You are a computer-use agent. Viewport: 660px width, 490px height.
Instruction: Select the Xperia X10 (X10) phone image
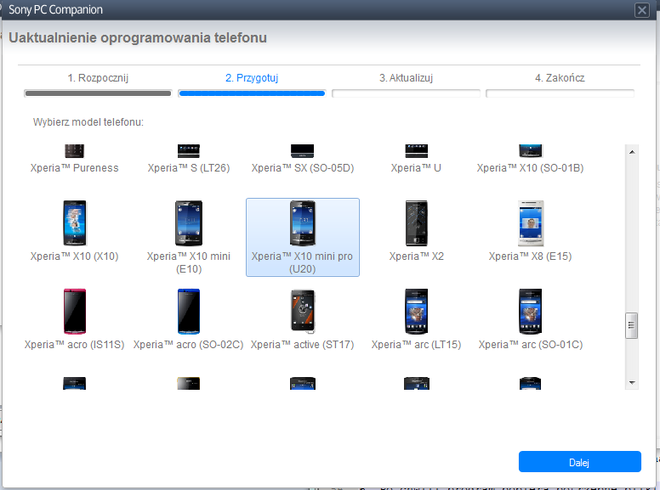(x=75, y=223)
